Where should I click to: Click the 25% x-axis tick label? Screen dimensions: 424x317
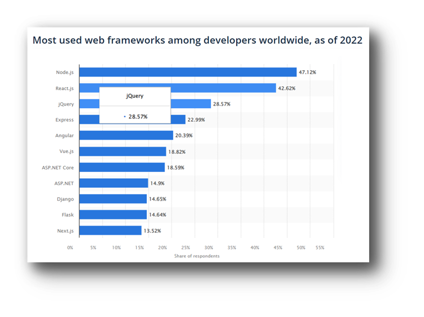[186, 248]
